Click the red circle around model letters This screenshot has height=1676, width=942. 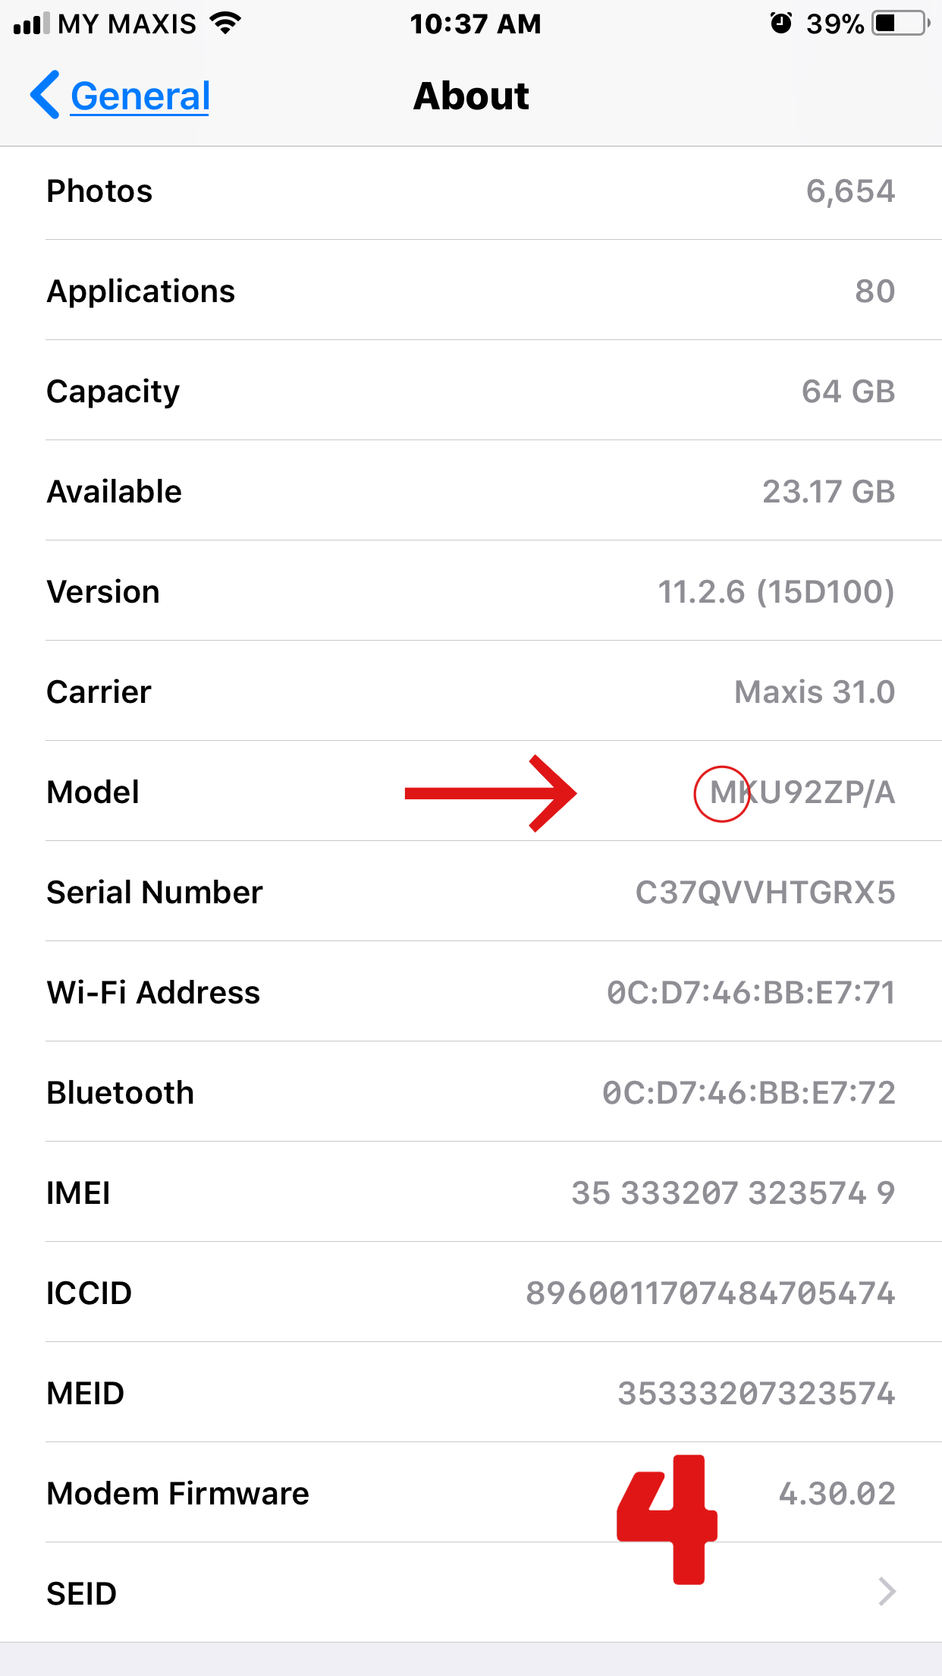(x=721, y=793)
